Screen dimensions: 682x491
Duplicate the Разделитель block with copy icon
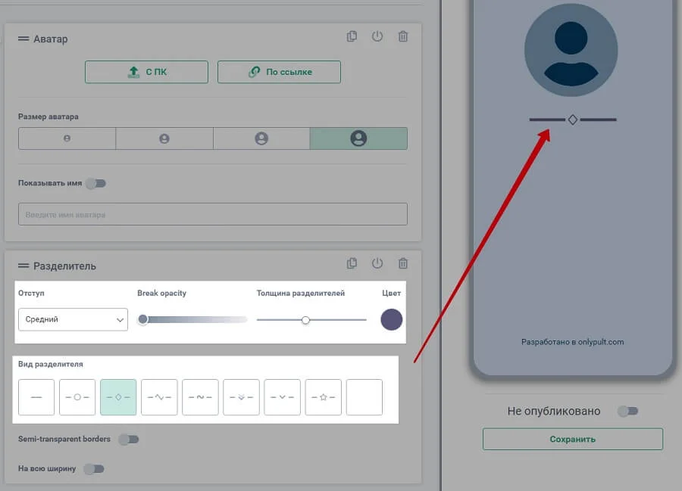[x=352, y=263]
